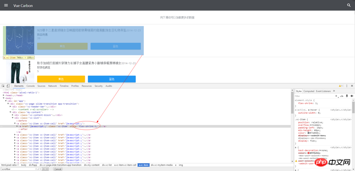355x171 pixels.
Task: Select the Elements tab
Action: 19,86
